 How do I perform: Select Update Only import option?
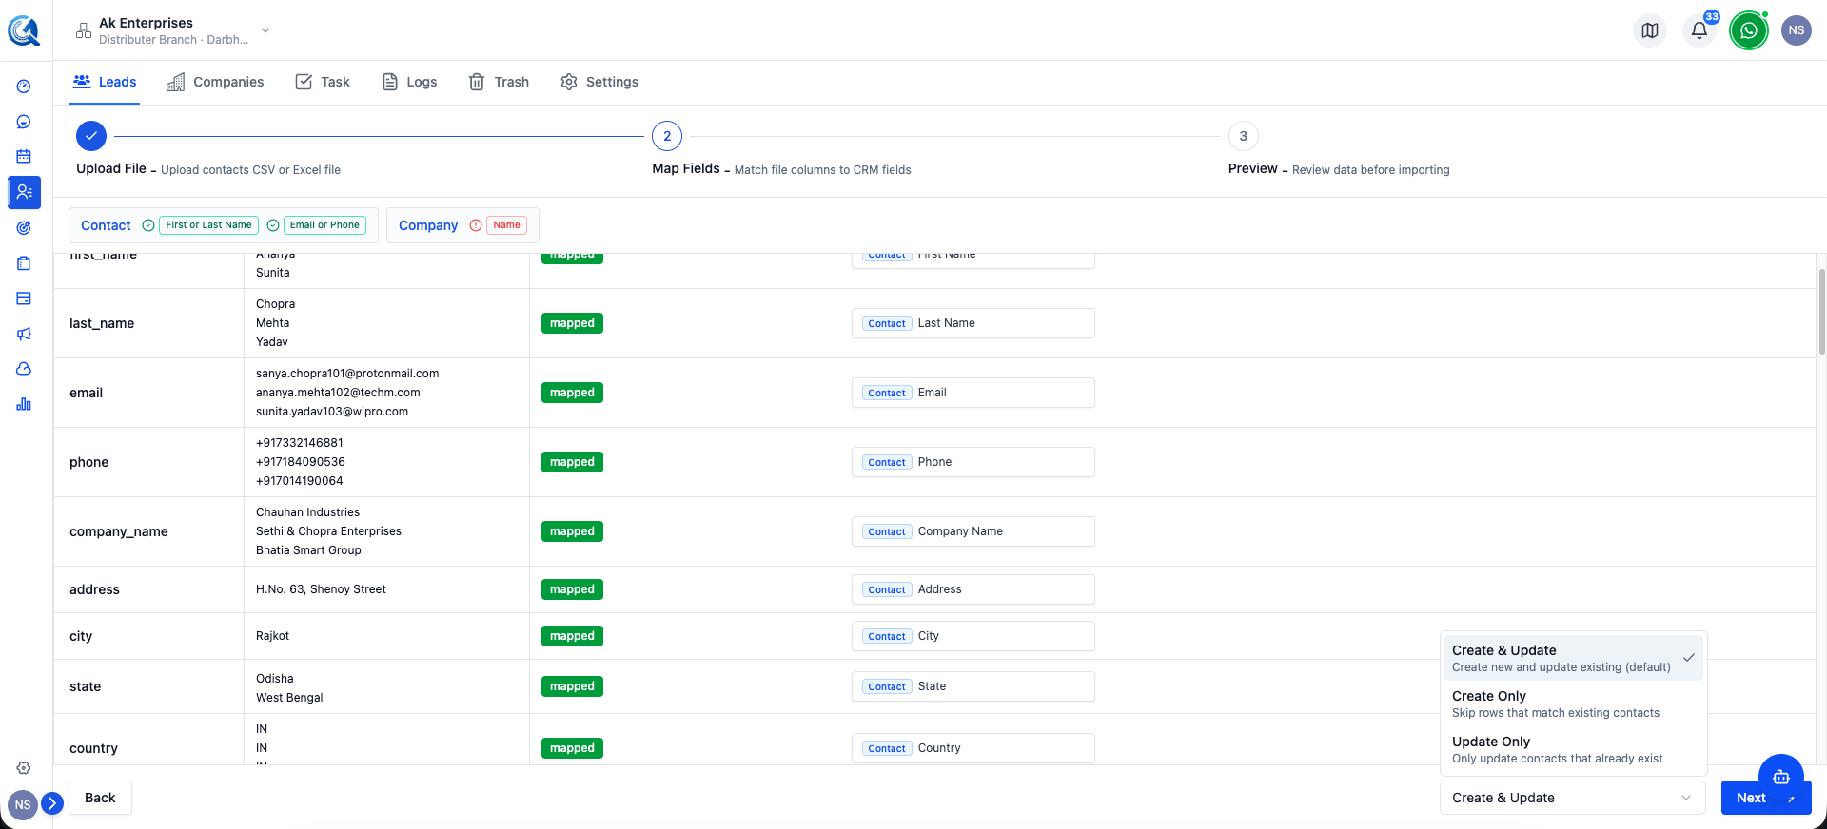1573,749
